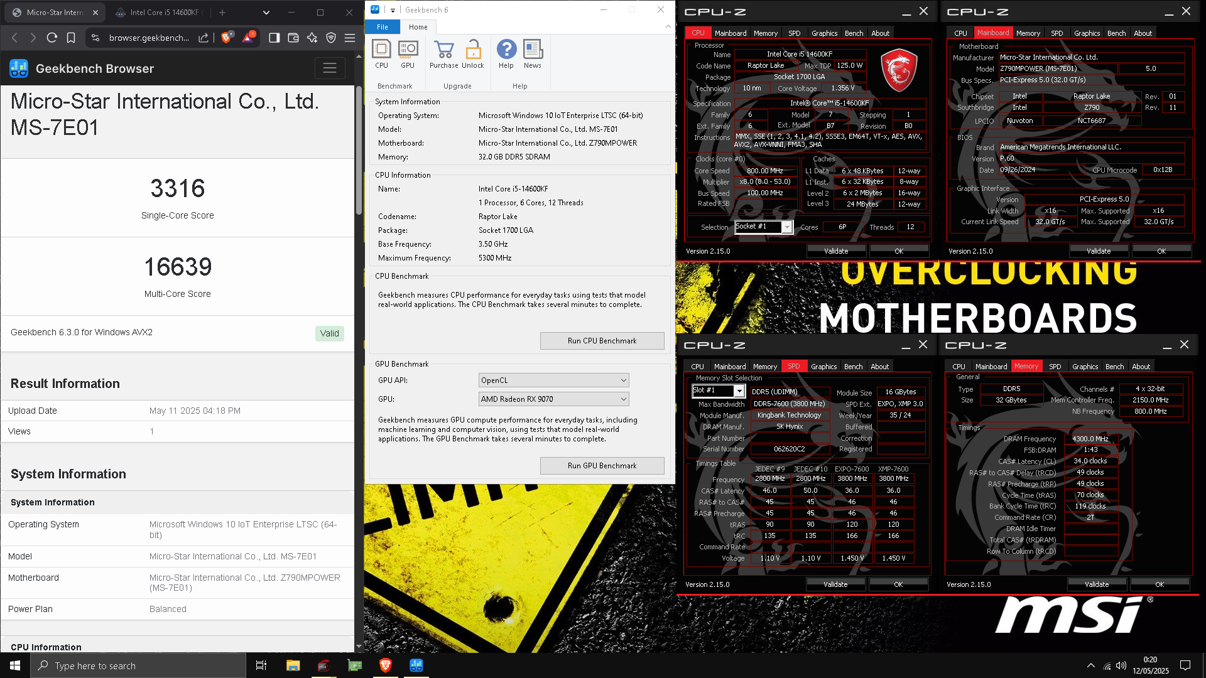Click the Brave Rewards triangle icon
The image size is (1206, 678).
pos(249,37)
